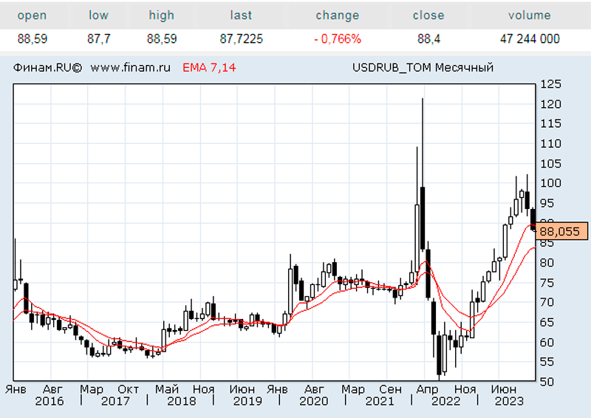Select the 'change' column header
This screenshot has height=418, width=591.
[x=337, y=16]
